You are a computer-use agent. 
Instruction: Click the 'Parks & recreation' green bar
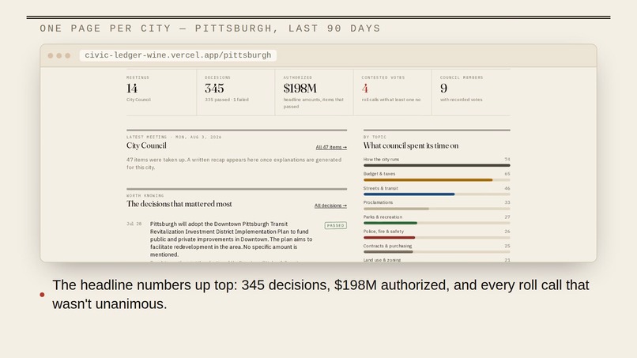pyautogui.click(x=390, y=223)
